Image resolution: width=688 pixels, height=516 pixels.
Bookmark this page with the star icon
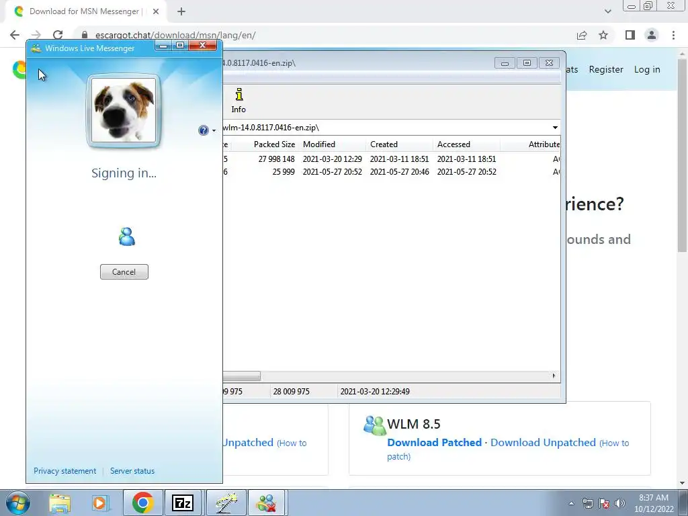click(603, 35)
